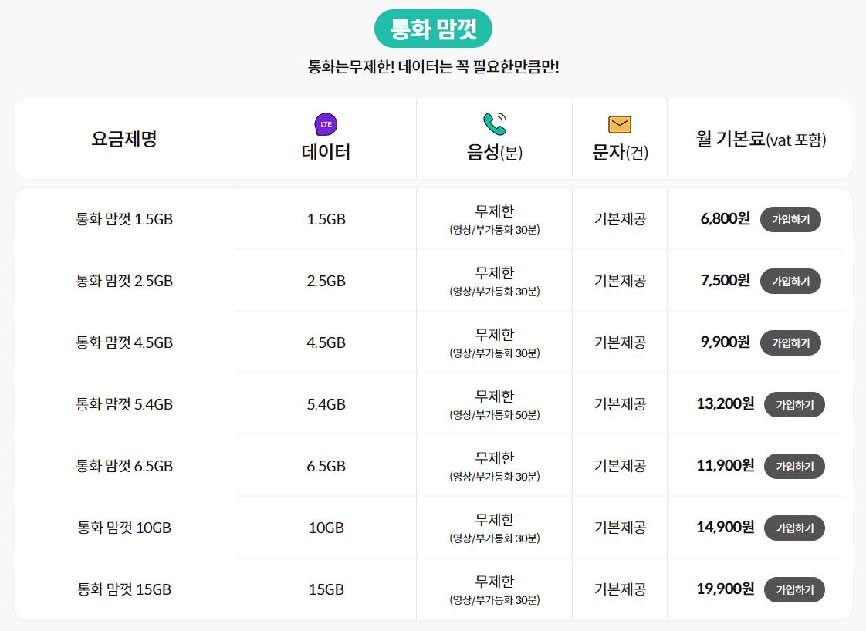866x631 pixels.
Task: Click the 음성(분) column header
Action: coord(494,152)
